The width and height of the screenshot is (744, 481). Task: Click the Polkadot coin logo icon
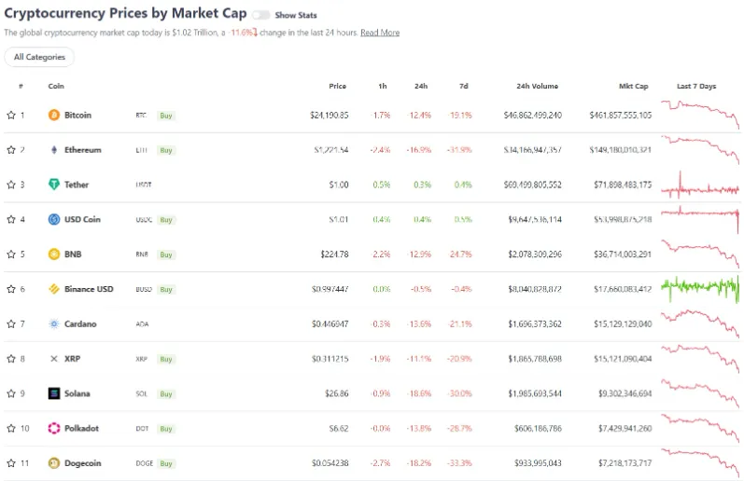pyautogui.click(x=54, y=428)
